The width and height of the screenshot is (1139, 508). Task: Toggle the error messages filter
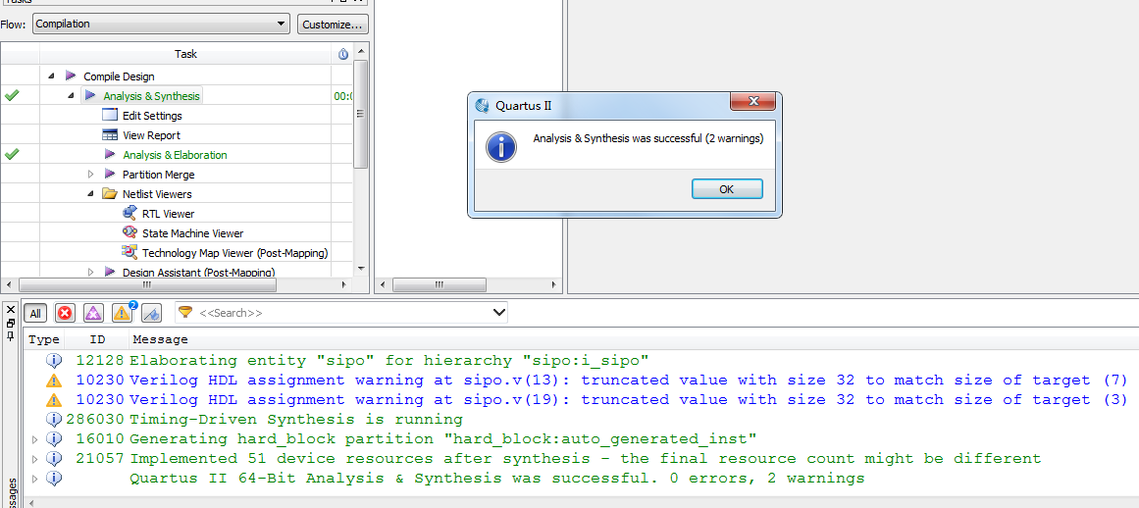click(66, 313)
